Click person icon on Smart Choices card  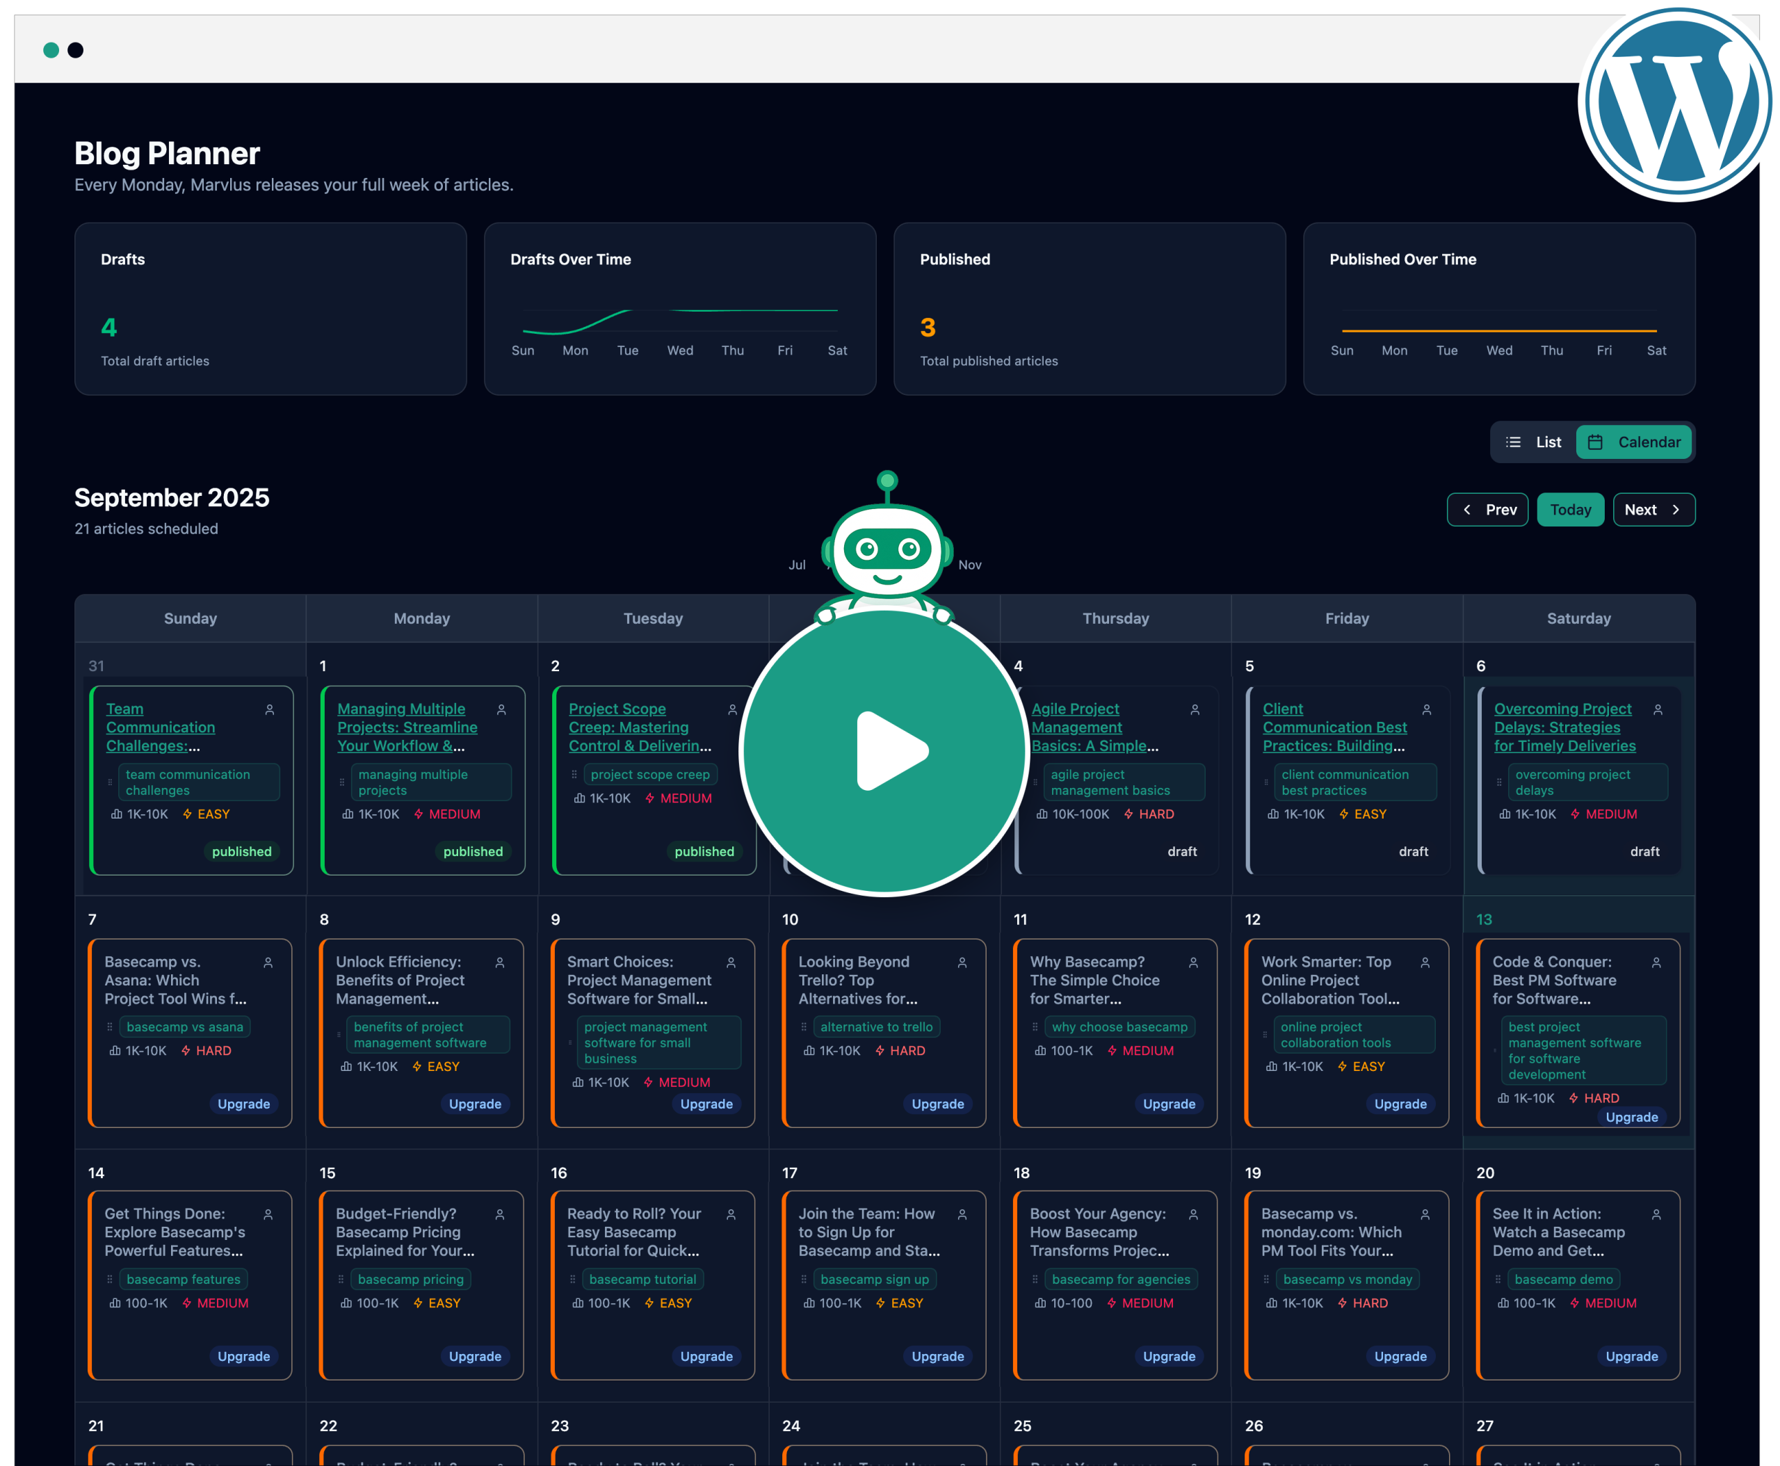pos(731,962)
